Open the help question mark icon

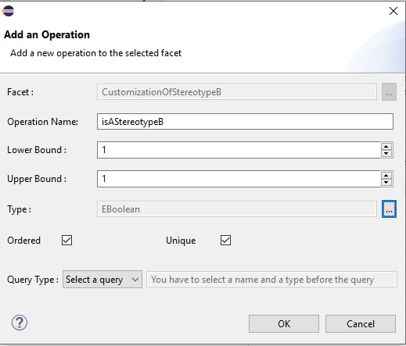[x=20, y=323]
